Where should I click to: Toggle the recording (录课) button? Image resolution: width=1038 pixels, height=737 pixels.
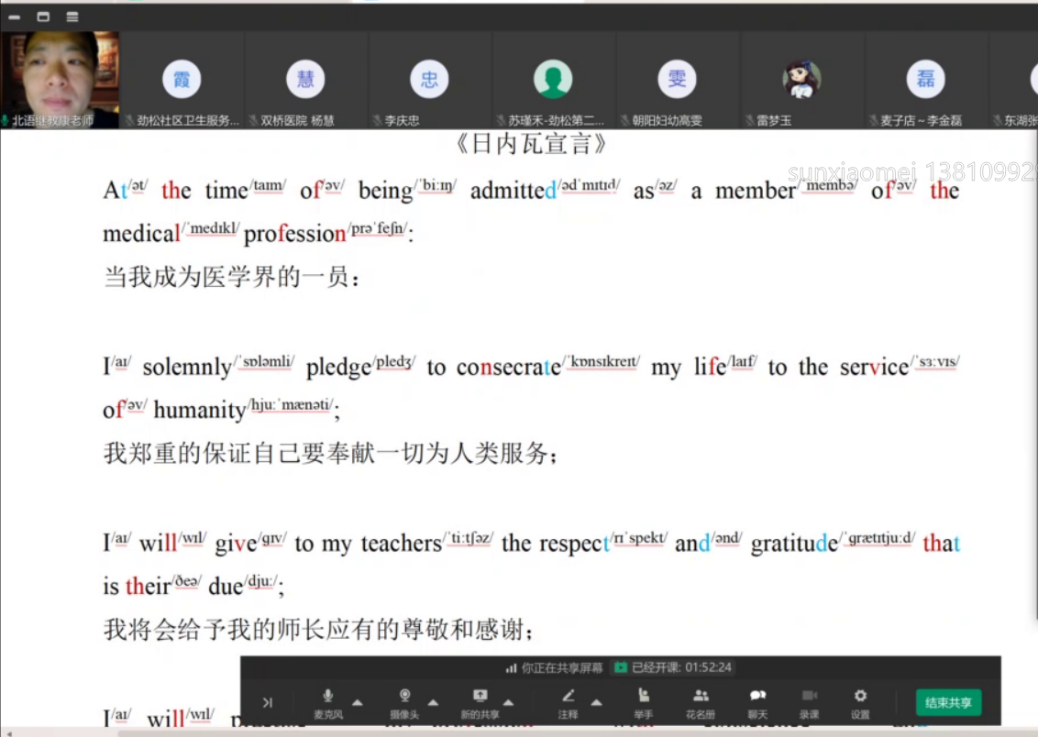809,701
